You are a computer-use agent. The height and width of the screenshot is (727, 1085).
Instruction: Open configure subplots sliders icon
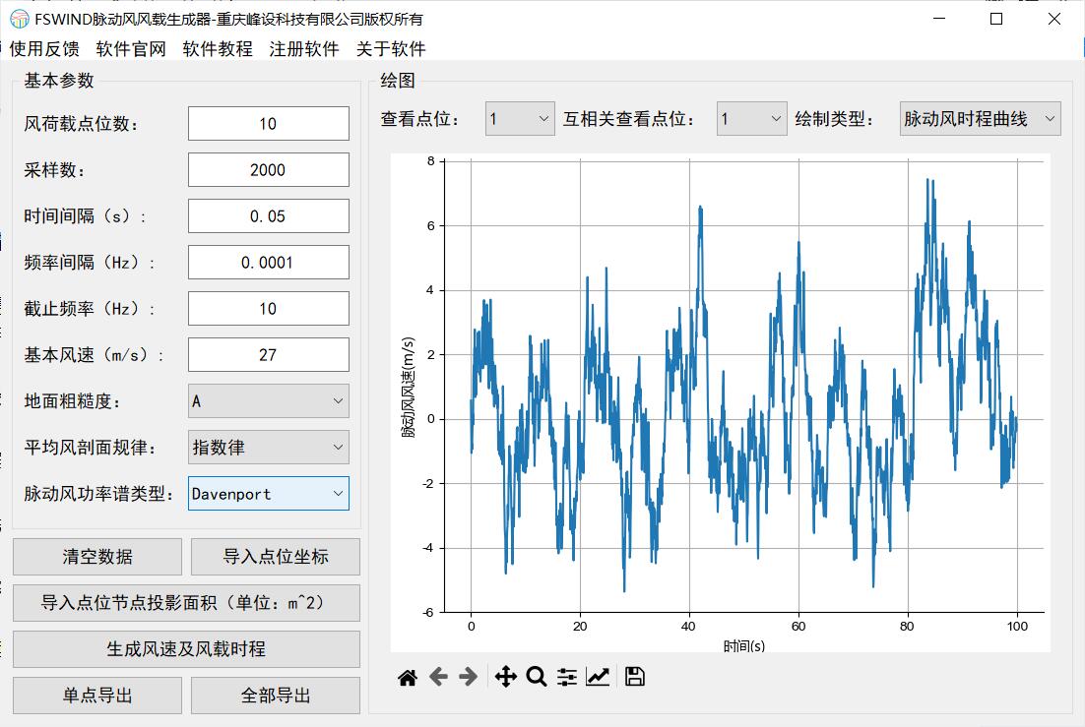tap(567, 677)
